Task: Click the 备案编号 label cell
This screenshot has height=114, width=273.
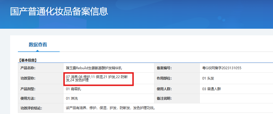Action: pos(177,68)
